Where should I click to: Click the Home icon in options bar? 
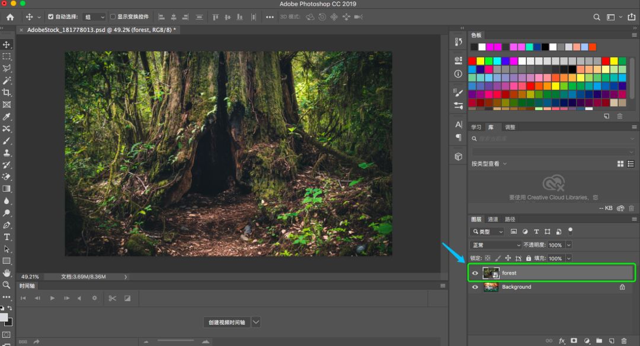10,17
